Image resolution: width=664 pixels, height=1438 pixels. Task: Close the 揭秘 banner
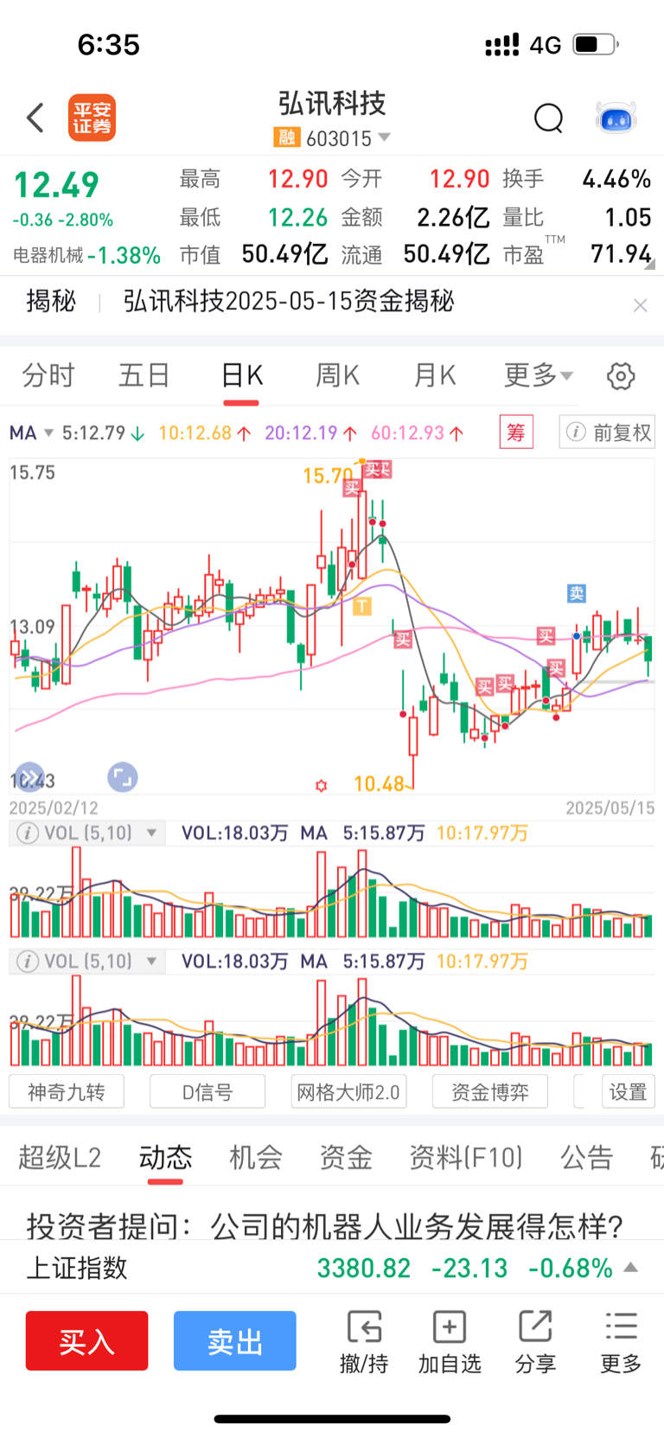tap(640, 305)
